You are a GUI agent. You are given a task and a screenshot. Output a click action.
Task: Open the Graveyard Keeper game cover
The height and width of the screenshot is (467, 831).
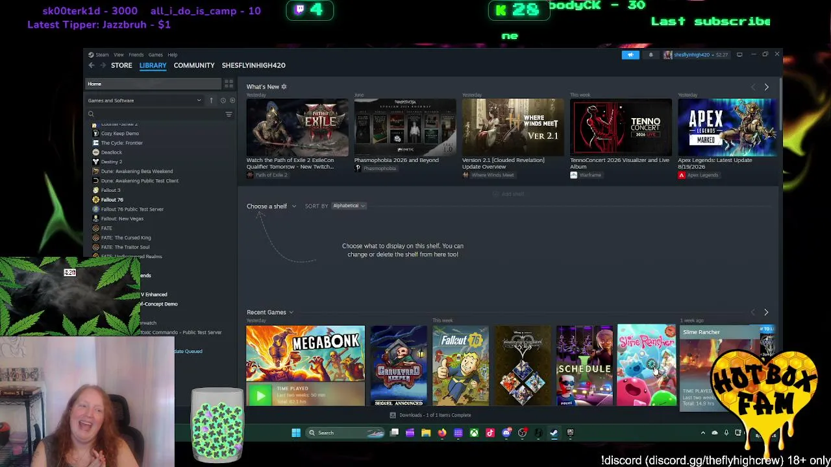(x=399, y=366)
